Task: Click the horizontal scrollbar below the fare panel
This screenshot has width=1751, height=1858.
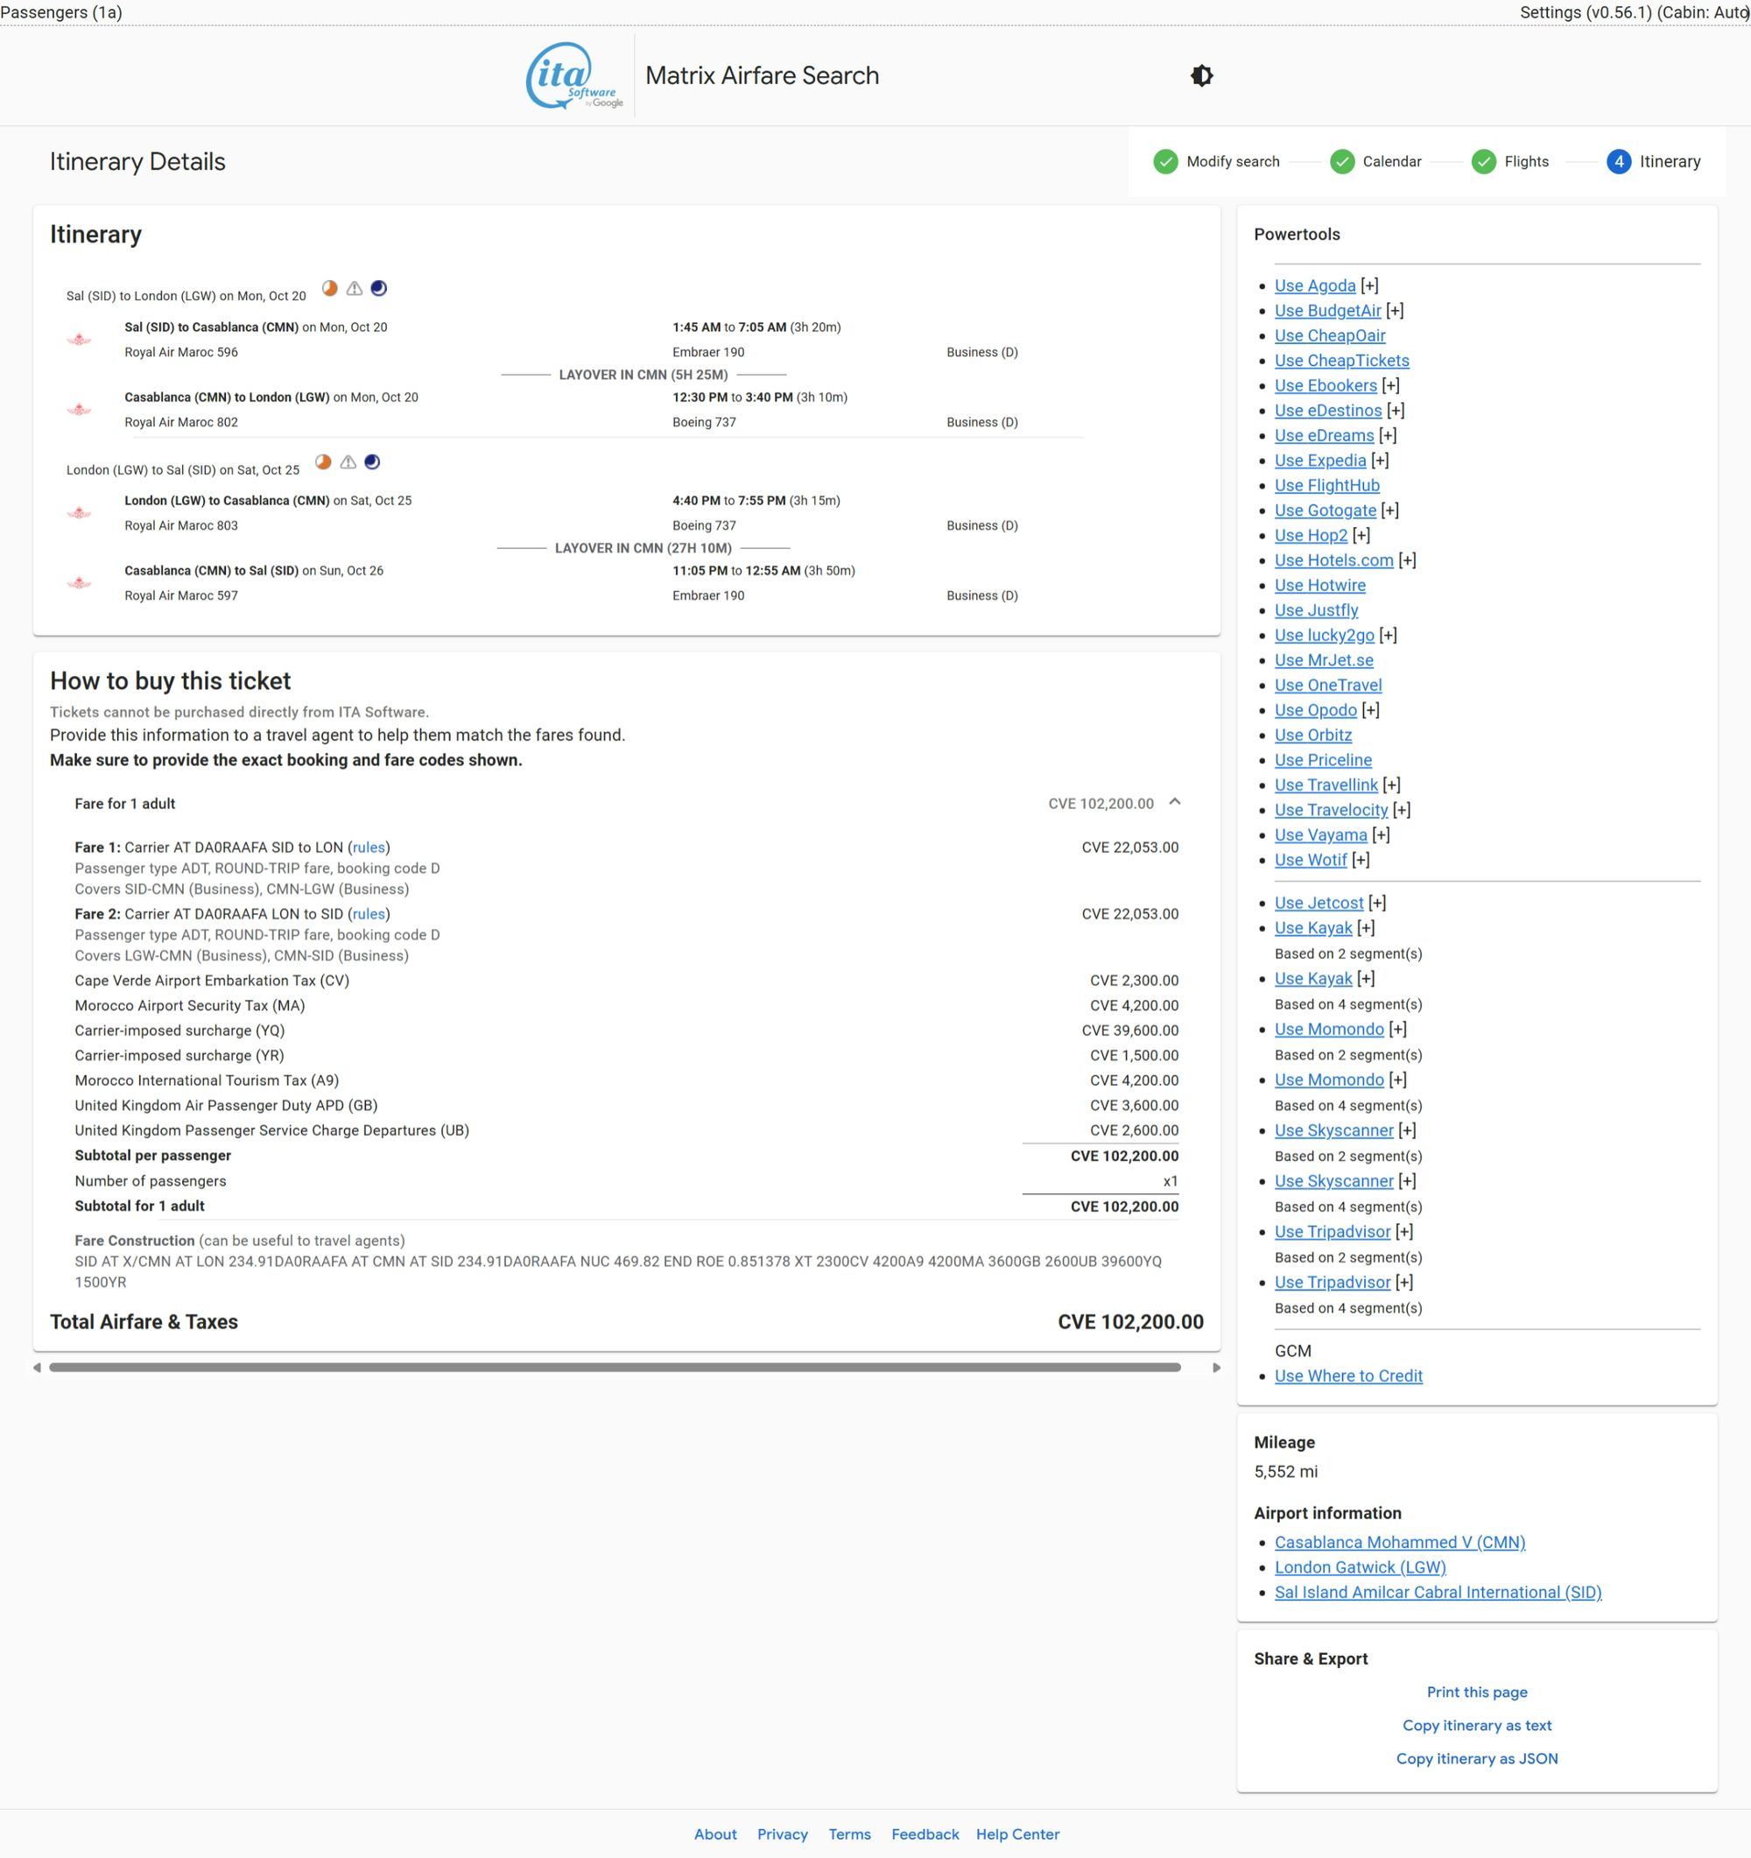Action: point(614,1368)
